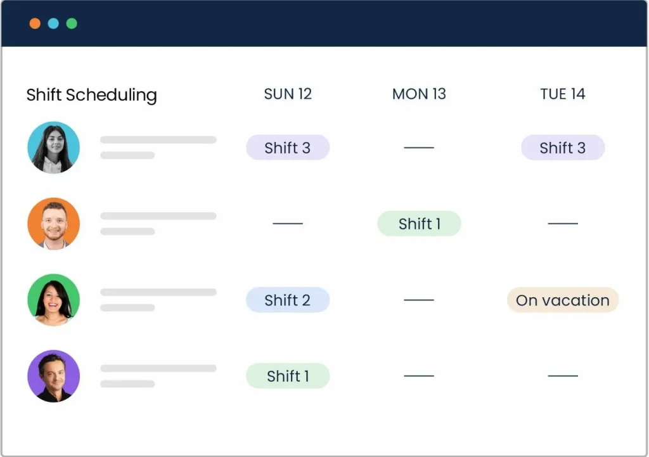Click the empty TUE 14 slot in last row
Image resolution: width=649 pixels, height=457 pixels.
(563, 376)
